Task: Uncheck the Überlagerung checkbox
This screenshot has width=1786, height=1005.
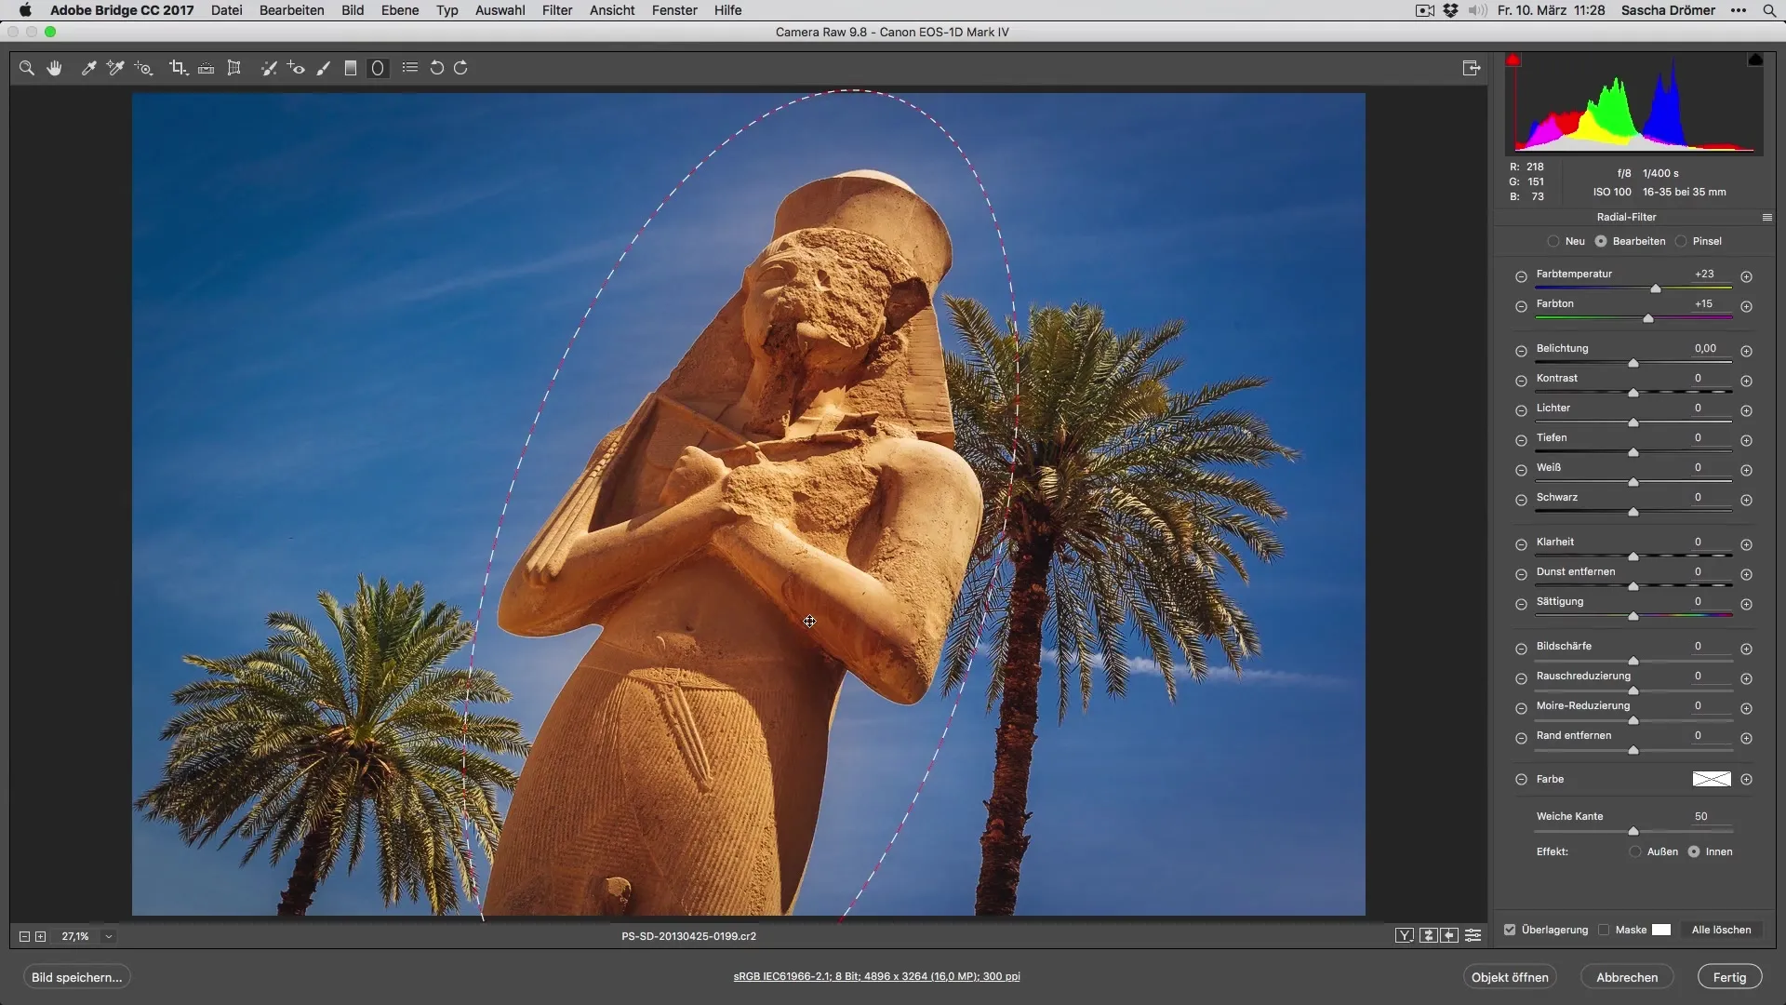Action: 1510,930
